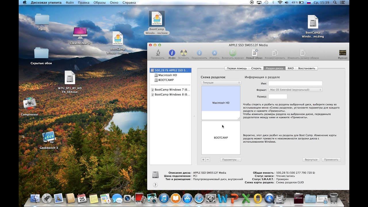Click the Параметры… button
This screenshot has height=207, width=368.
(231, 160)
